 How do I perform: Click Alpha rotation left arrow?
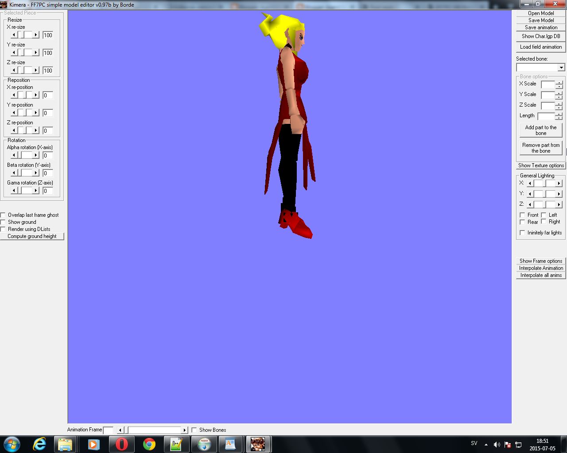coord(14,155)
